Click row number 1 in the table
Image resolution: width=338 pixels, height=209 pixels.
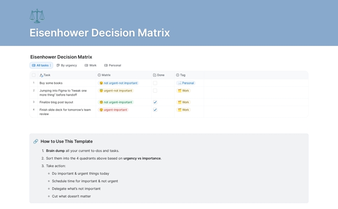(34, 83)
